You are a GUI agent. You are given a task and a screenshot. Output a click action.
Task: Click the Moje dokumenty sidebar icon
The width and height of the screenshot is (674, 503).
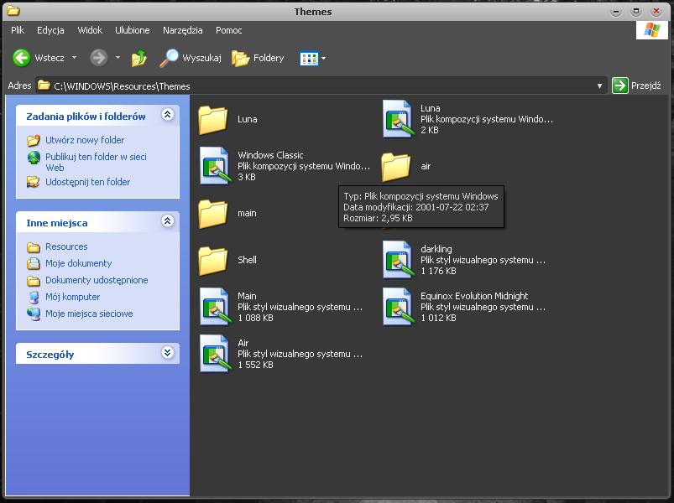coord(33,263)
